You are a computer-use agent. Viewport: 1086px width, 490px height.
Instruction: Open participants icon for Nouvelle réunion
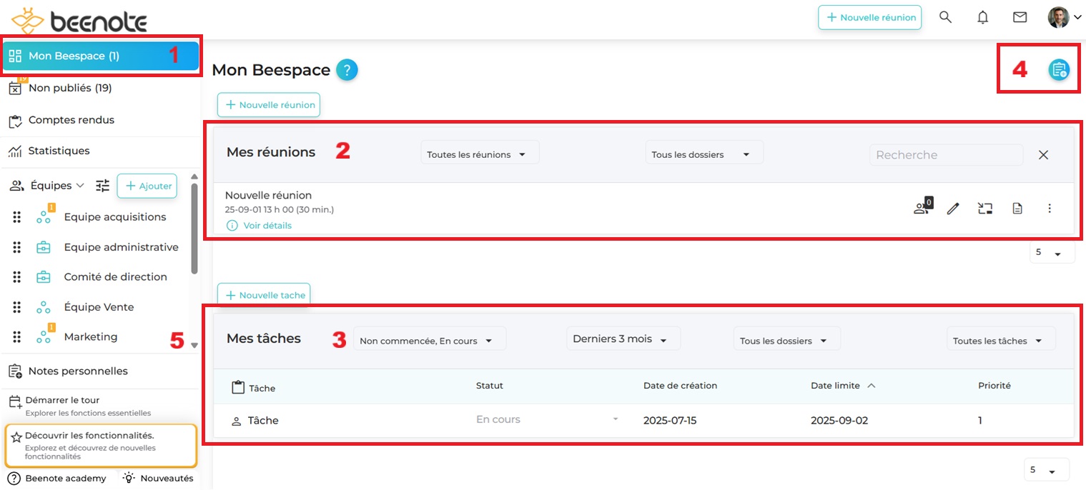[x=923, y=207]
